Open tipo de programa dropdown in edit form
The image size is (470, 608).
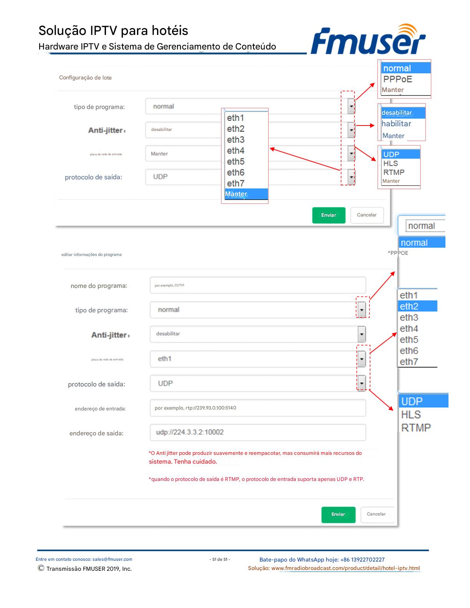tap(362, 309)
